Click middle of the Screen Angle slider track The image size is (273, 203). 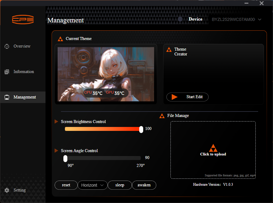pyautogui.click(x=103, y=158)
